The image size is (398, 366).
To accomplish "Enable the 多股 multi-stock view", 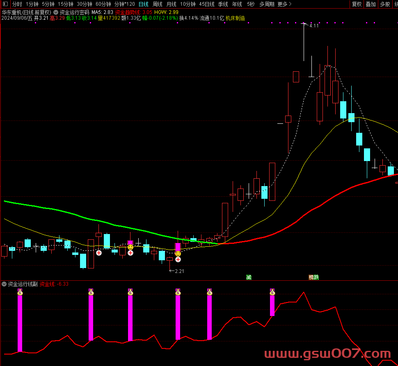I will (x=384, y=4).
